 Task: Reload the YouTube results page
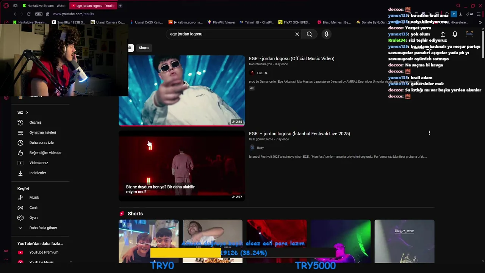point(28,14)
